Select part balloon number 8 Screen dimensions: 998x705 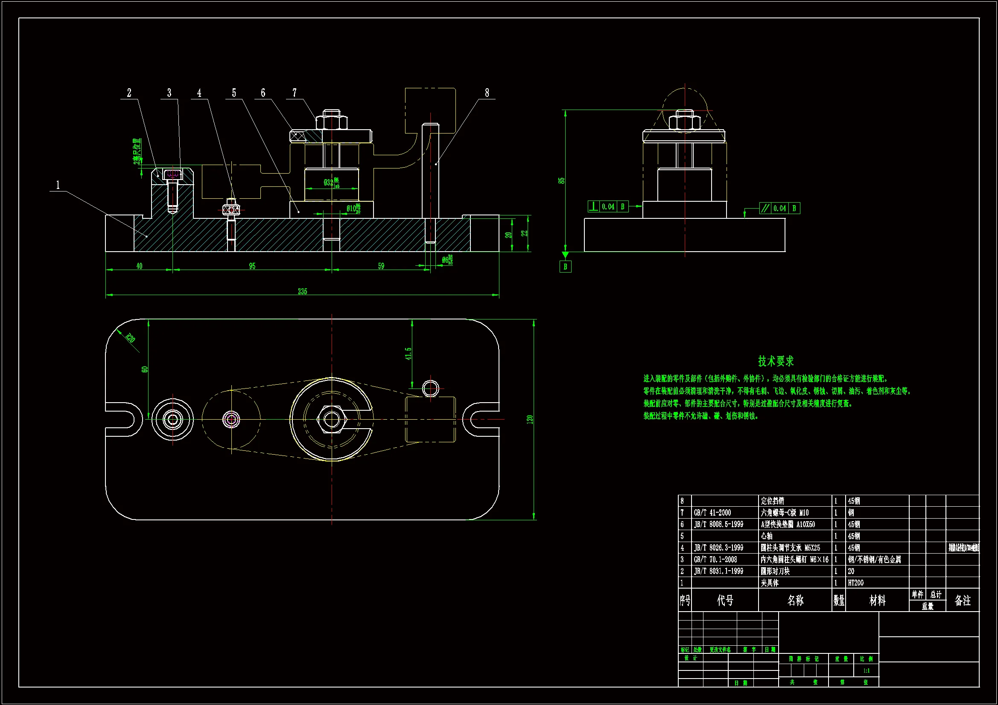487,93
